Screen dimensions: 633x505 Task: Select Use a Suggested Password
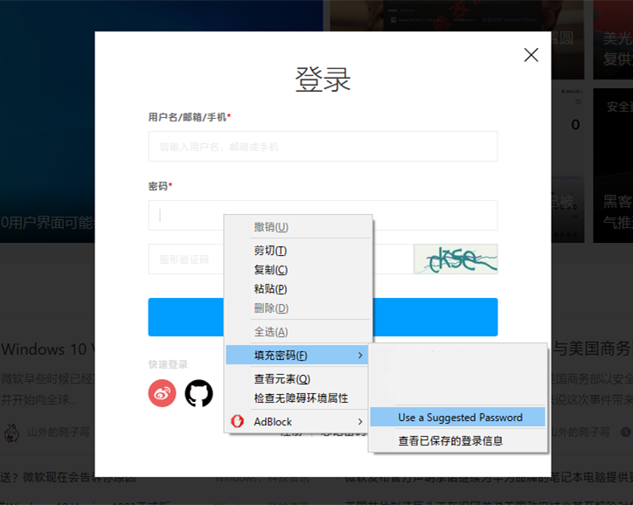pyautogui.click(x=460, y=418)
